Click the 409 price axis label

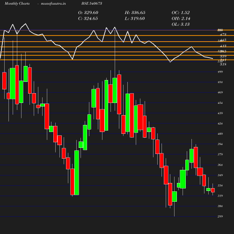point(220,134)
